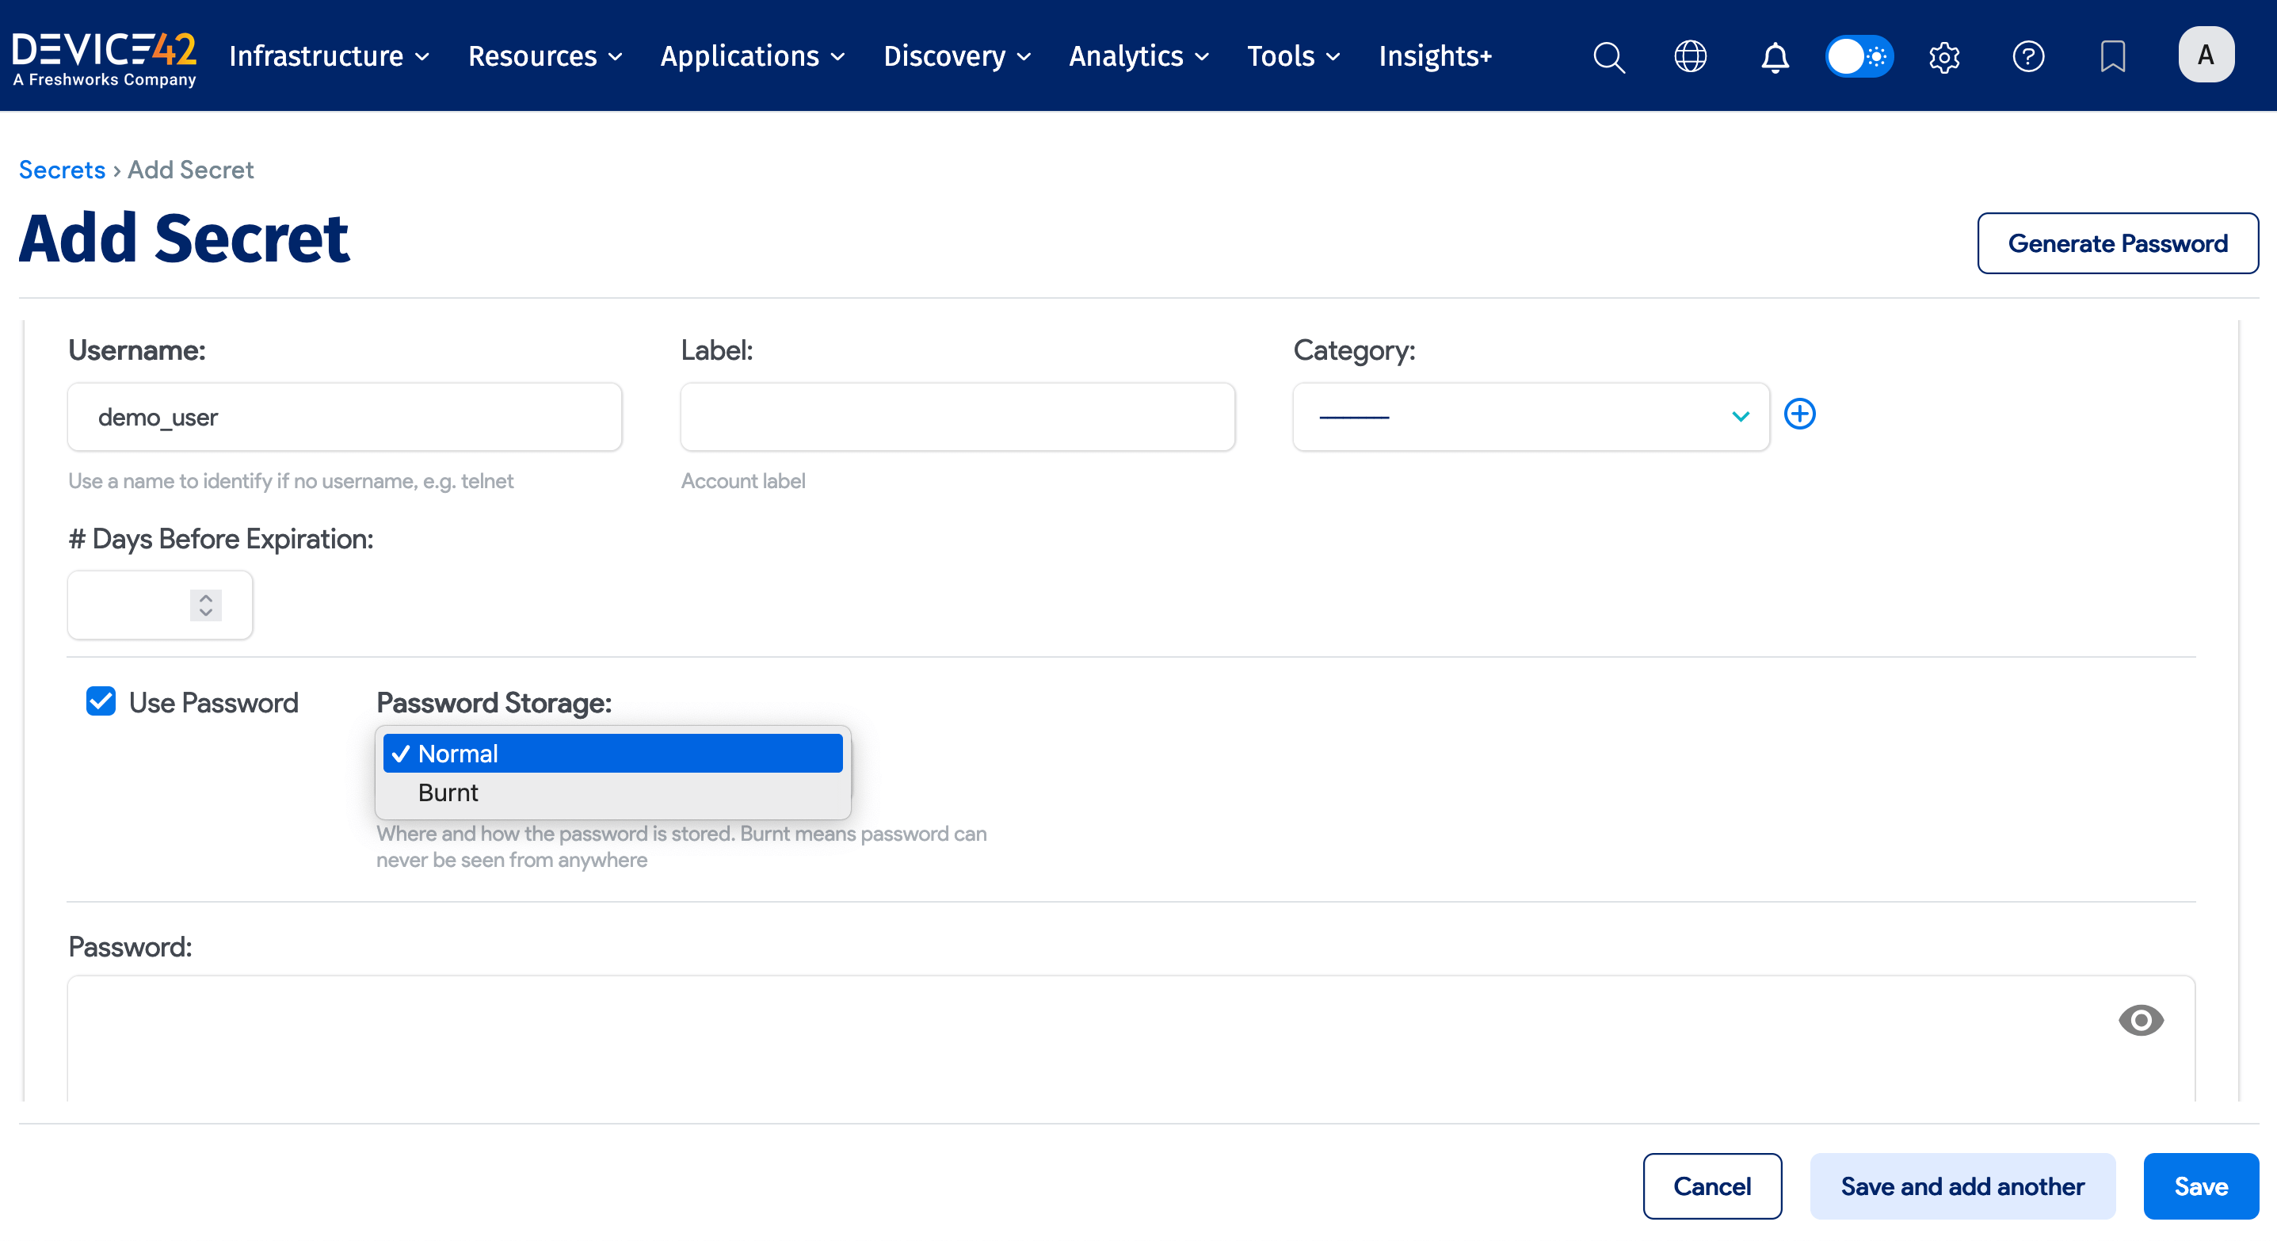Go to Secrets breadcrumb link
The image size is (2277, 1241).
tap(62, 169)
